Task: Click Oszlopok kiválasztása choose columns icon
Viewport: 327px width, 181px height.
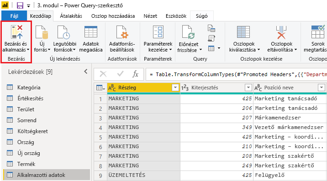Action: click(x=243, y=32)
